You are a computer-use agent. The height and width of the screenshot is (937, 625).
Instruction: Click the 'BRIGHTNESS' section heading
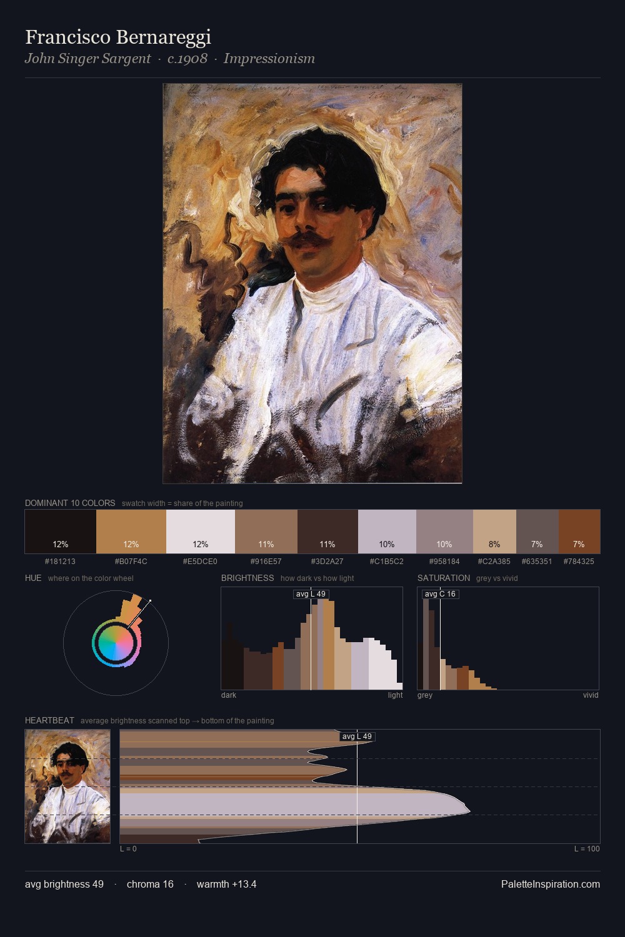(x=247, y=578)
